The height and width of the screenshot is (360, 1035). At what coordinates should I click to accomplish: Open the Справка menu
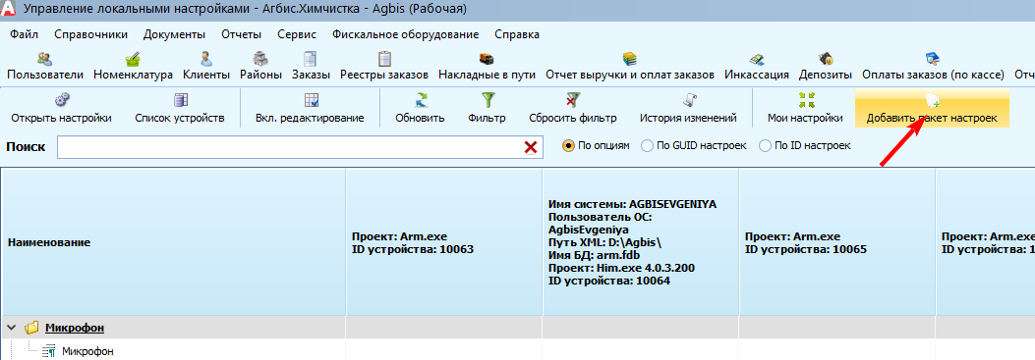coord(517,35)
